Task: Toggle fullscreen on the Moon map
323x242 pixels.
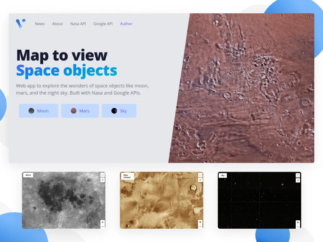Action: (102, 175)
